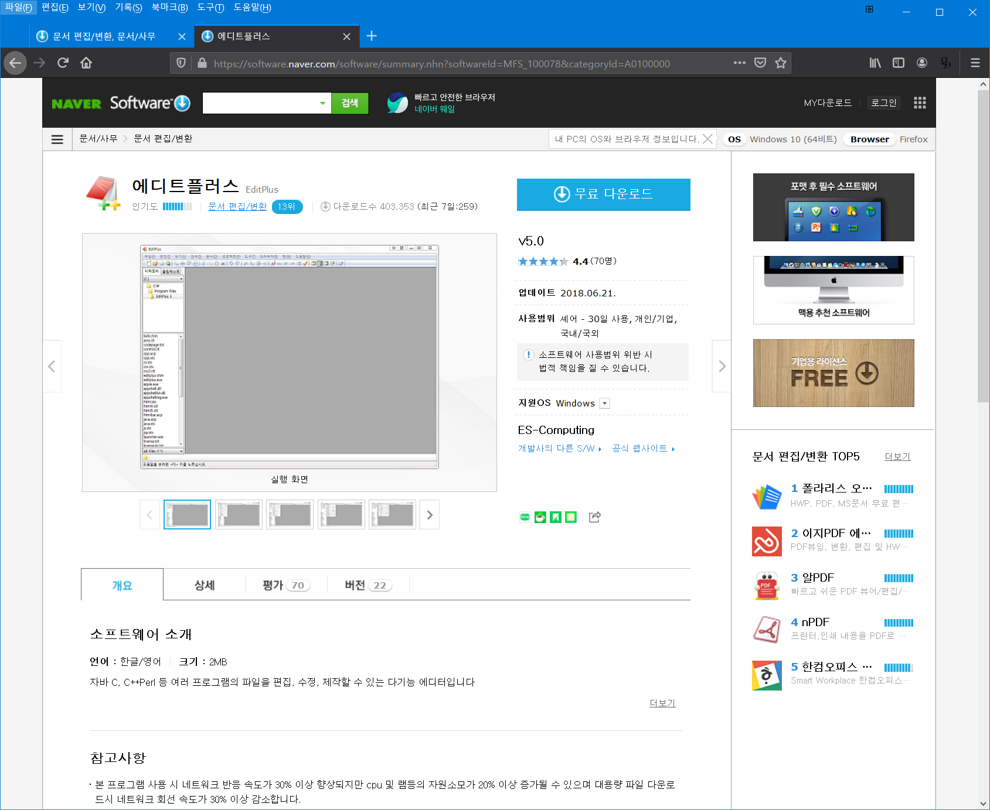This screenshot has width=990, height=810.
Task: Open page actions three-dot menu
Action: 740,63
